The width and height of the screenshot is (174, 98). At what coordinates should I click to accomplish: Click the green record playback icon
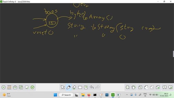33,87
